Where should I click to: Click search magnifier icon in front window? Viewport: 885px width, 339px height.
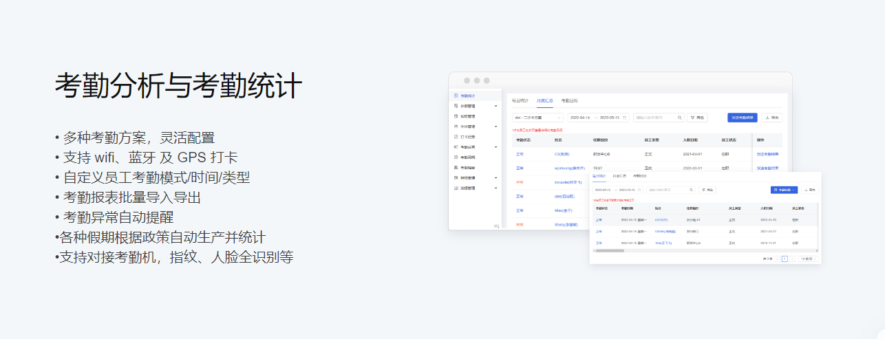click(691, 190)
